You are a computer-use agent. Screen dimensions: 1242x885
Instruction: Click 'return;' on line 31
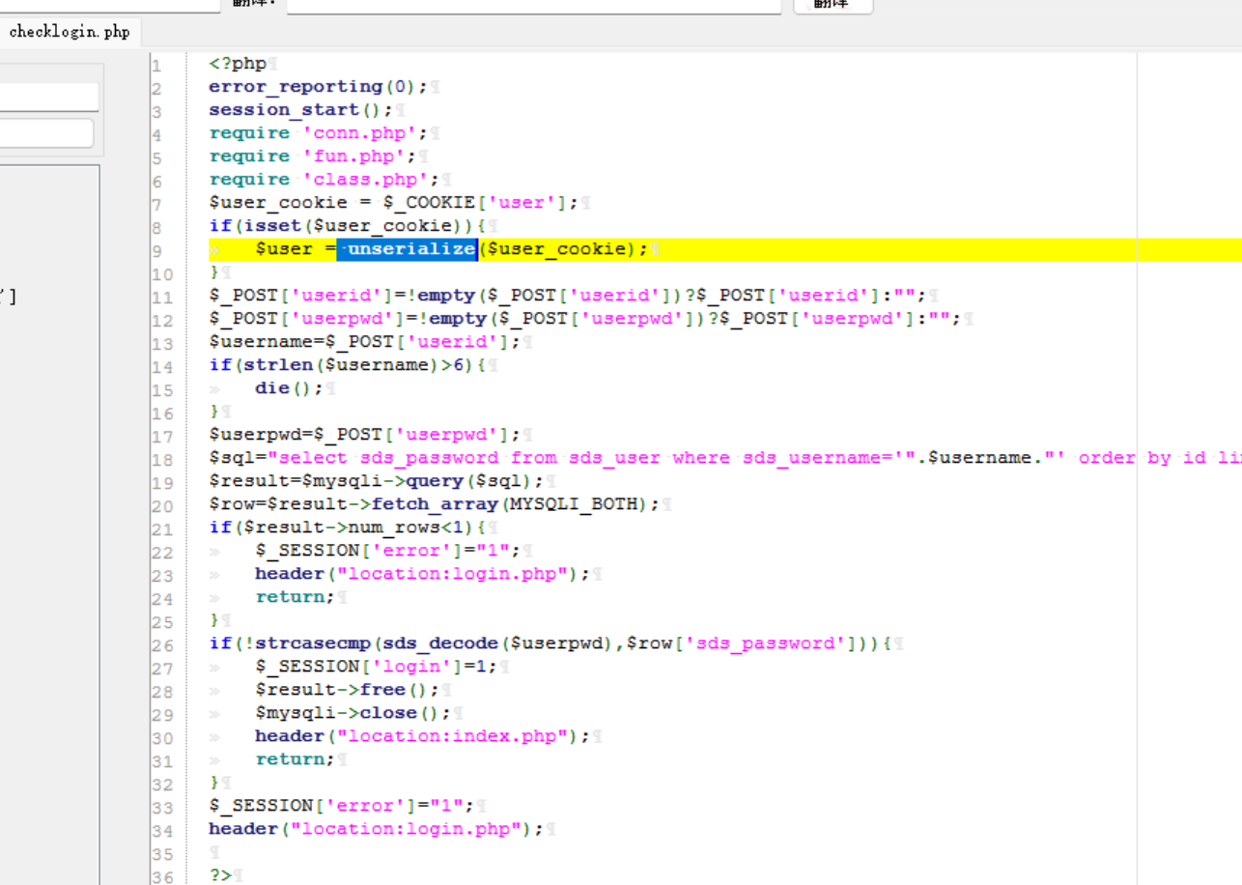click(295, 759)
